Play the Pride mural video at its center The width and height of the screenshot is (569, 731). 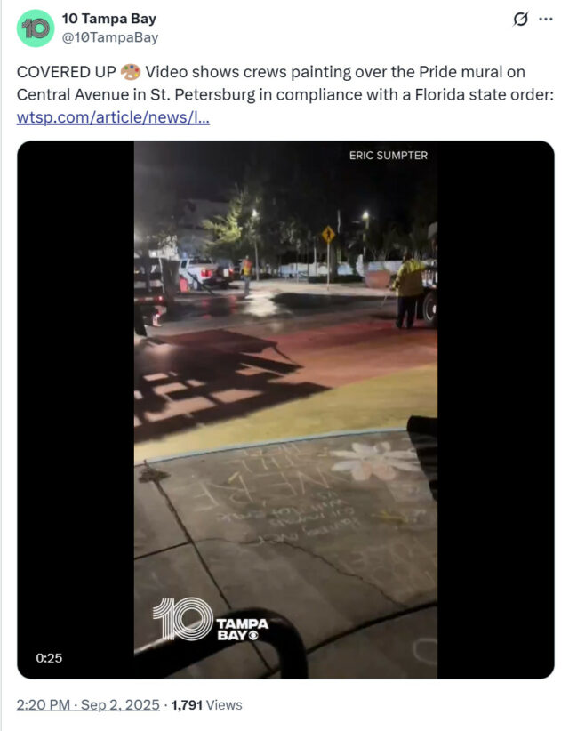[285, 409]
